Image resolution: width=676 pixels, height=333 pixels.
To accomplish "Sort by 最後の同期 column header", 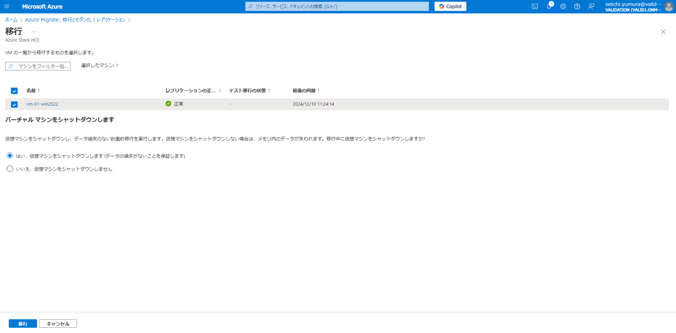I will click(x=306, y=91).
